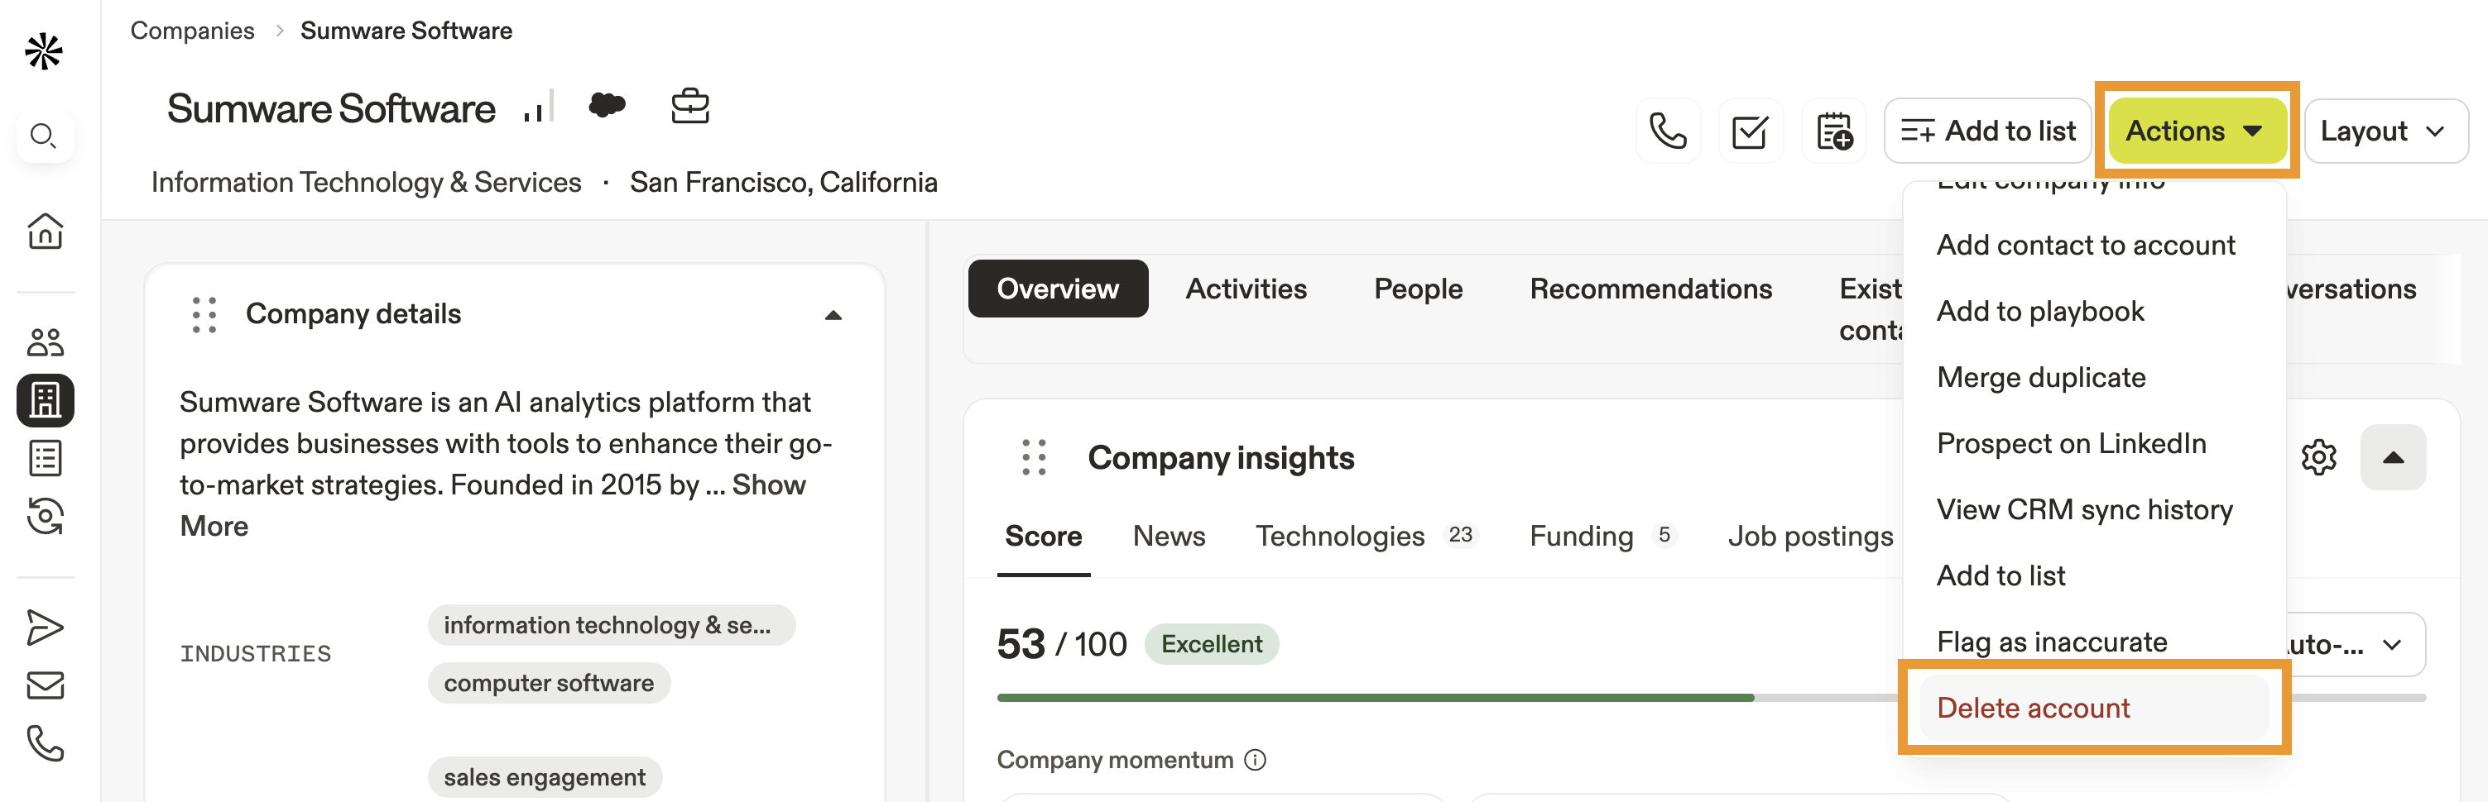Click the Salesforce cloud icon
Image resolution: width=2488 pixels, height=802 pixels.
tap(607, 105)
